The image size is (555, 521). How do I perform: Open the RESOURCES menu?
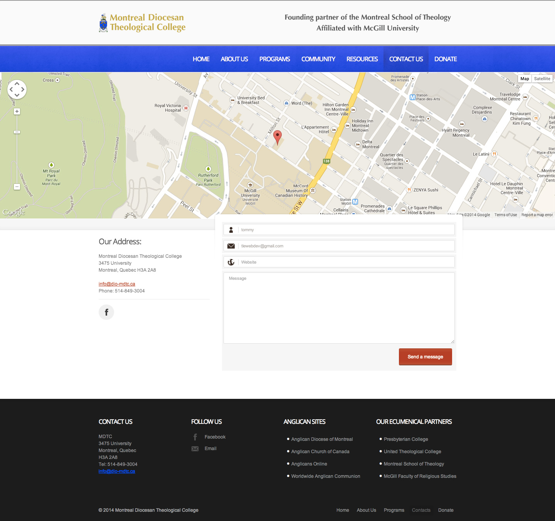coord(362,59)
